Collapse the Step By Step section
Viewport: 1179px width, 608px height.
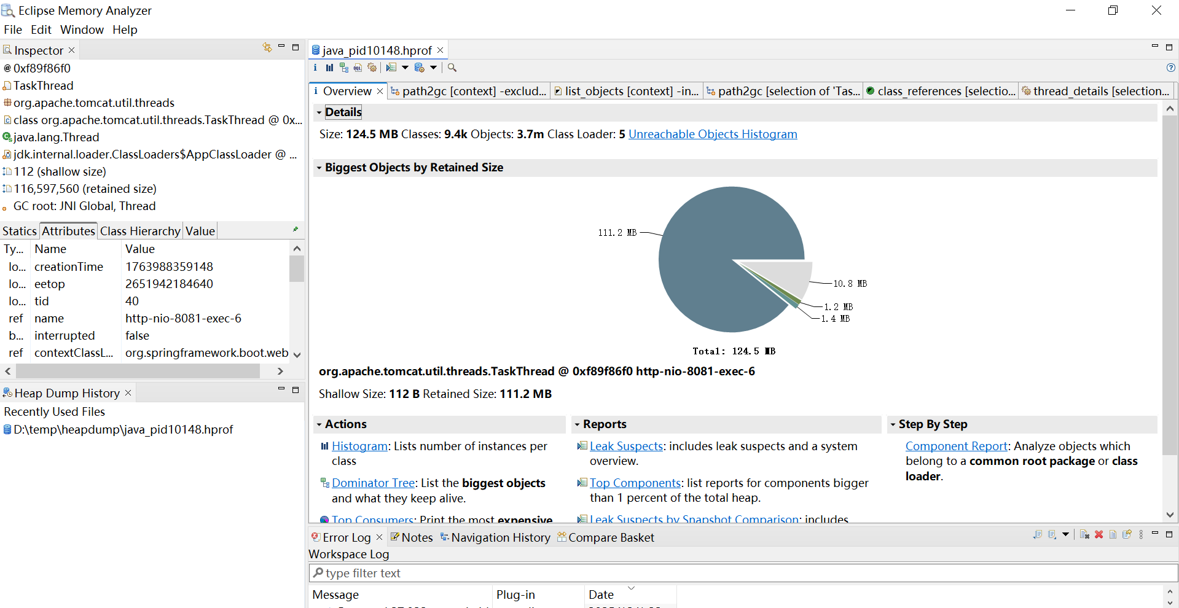893,424
